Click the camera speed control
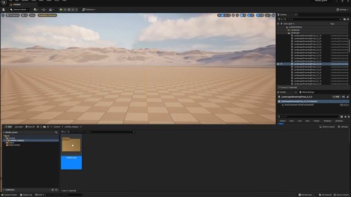 268,15
